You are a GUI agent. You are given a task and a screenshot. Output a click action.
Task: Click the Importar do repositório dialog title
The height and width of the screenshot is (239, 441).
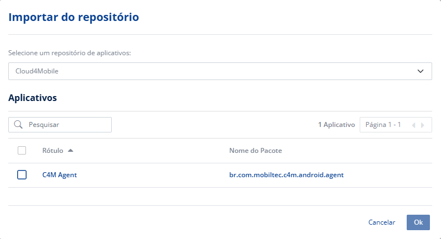point(73,18)
